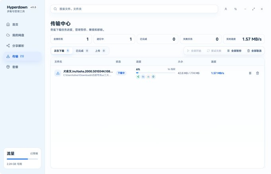Click the 失败任务 stat card
271x174 pixels.
pos(200,39)
